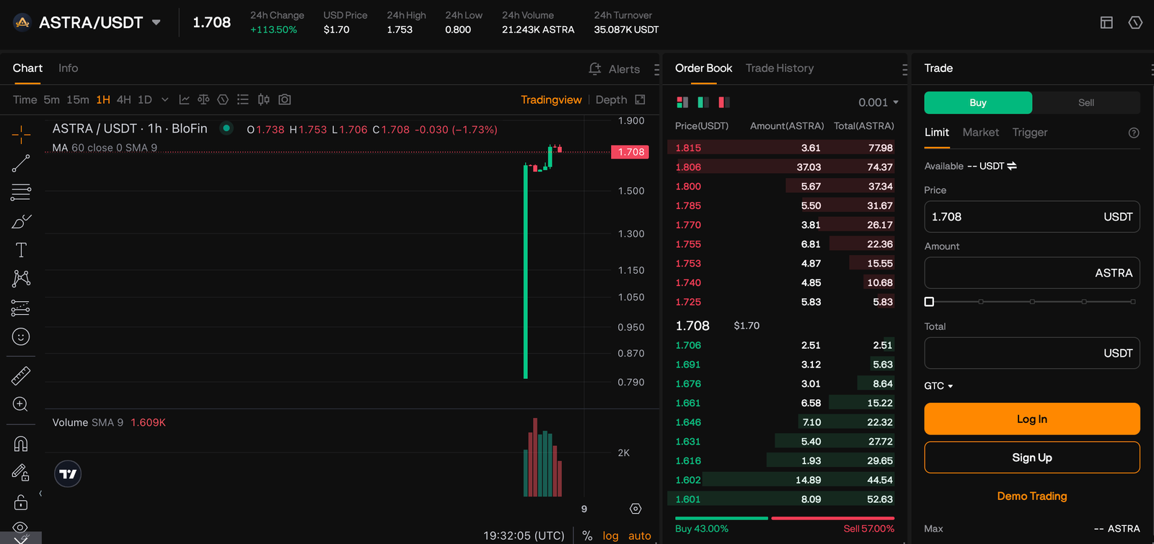The image size is (1154, 544).
Task: Toggle magnet mode for drawings
Action: point(21,444)
